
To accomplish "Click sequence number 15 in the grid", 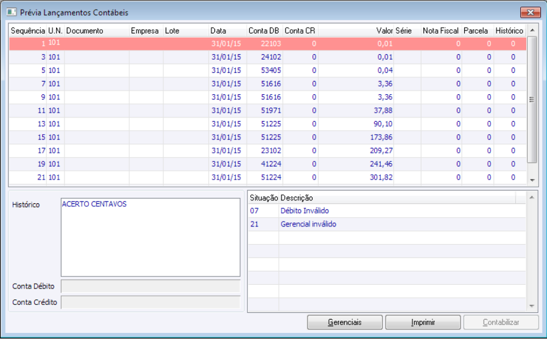I will pos(41,138).
